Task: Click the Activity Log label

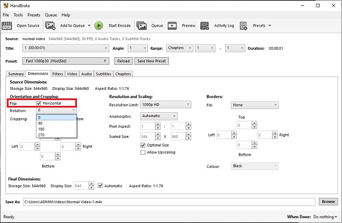Action: tap(224, 26)
